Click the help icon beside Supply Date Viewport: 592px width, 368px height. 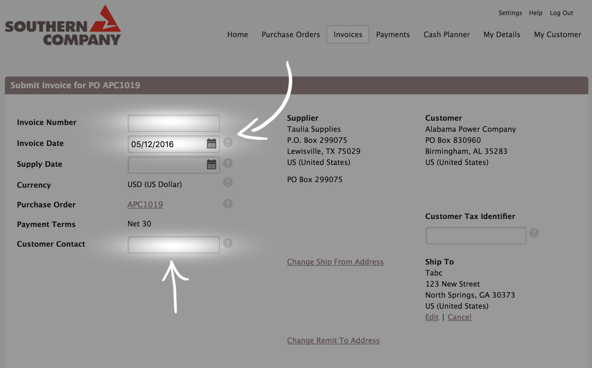pyautogui.click(x=228, y=163)
